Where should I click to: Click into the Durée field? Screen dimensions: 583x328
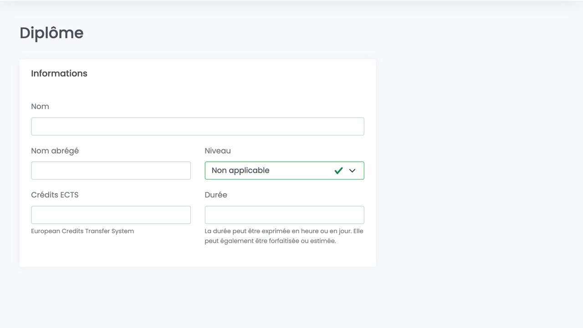pyautogui.click(x=284, y=215)
